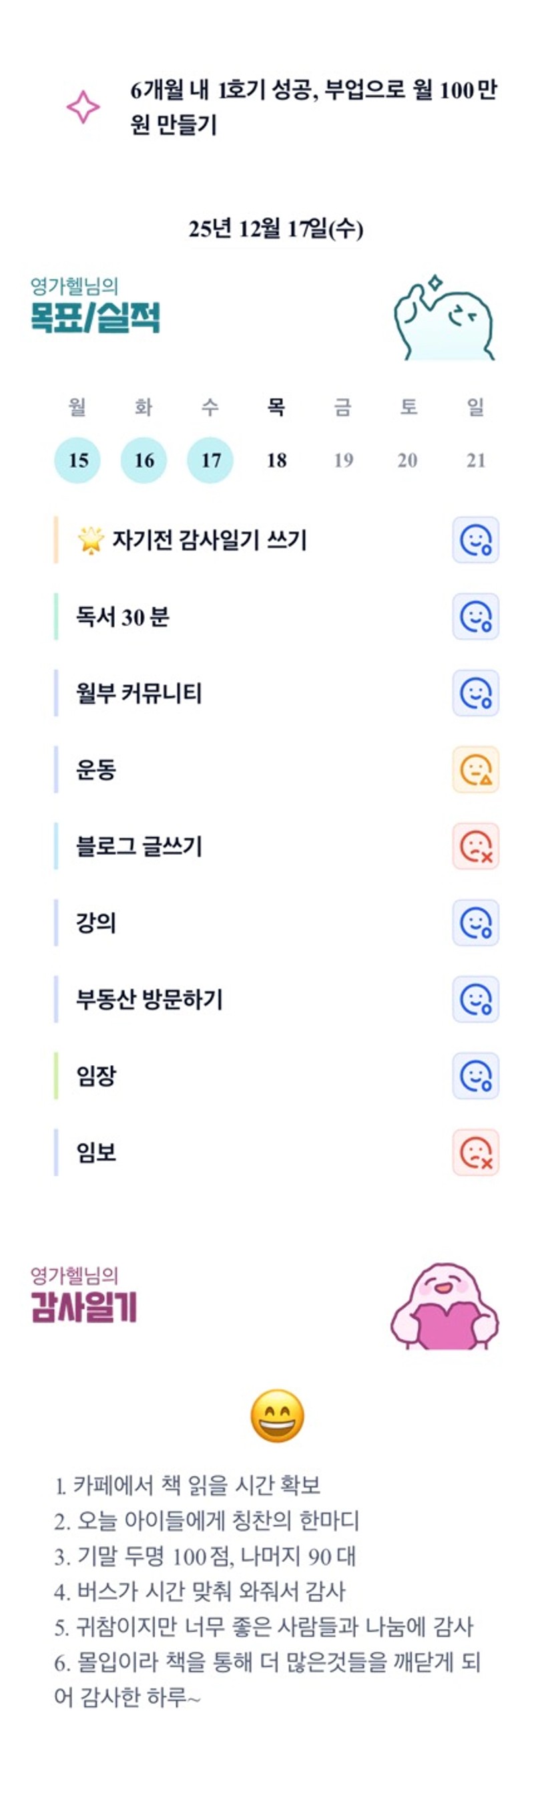
Task: Select Monday the 15th in the week row
Action: tap(77, 460)
